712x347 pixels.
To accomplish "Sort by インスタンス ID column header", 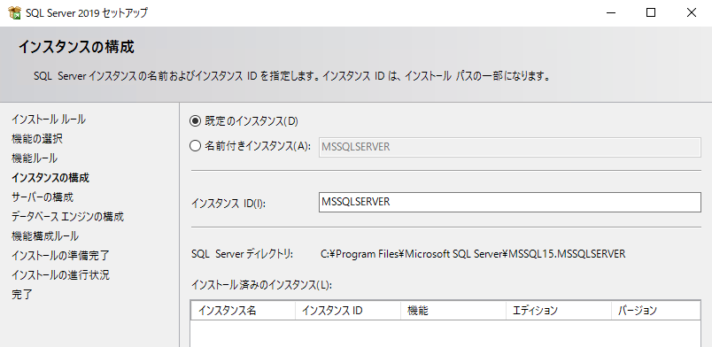I will (x=348, y=311).
